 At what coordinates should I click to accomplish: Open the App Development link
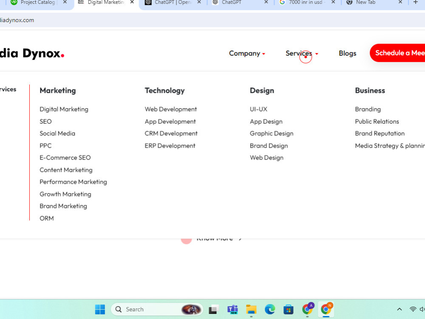[x=170, y=122]
